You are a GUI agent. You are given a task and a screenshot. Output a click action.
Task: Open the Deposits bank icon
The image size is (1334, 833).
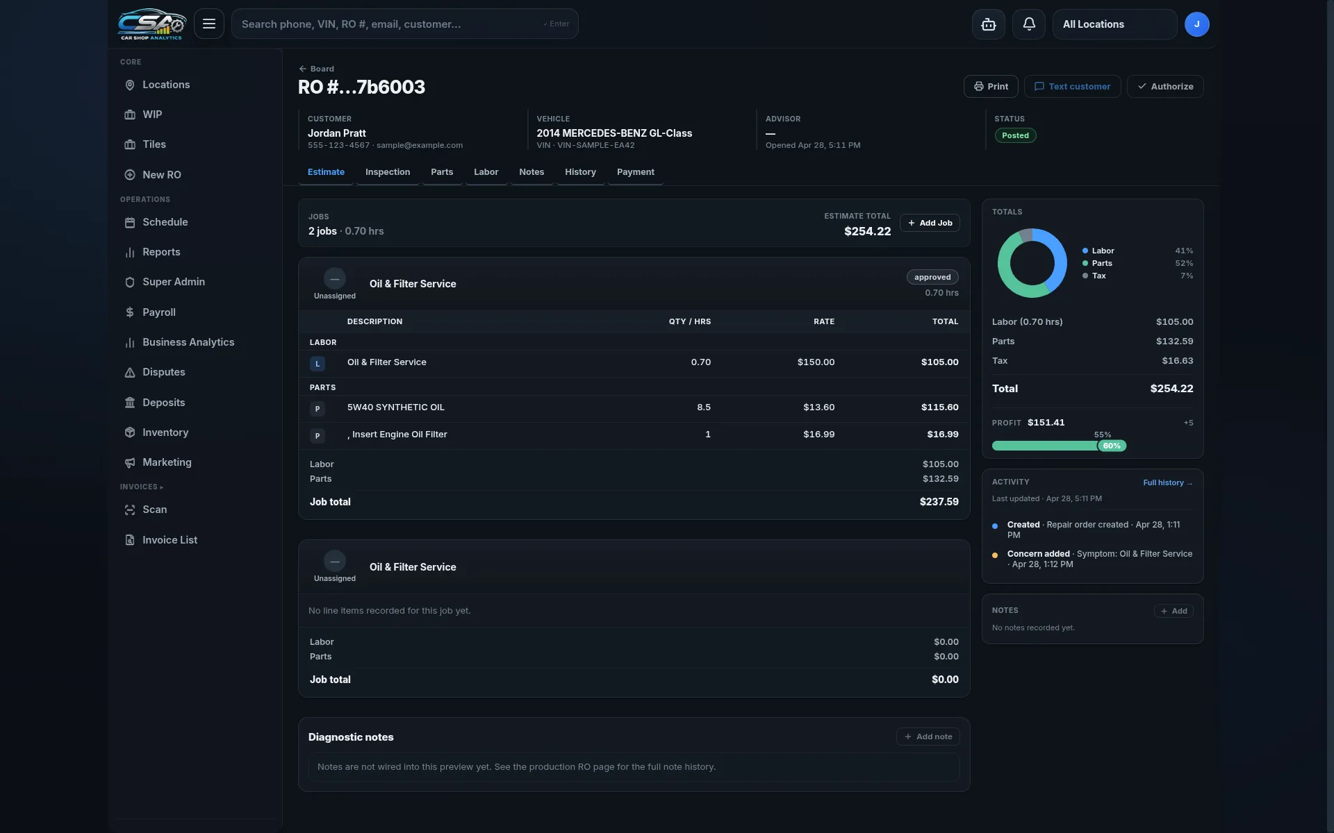click(x=129, y=403)
